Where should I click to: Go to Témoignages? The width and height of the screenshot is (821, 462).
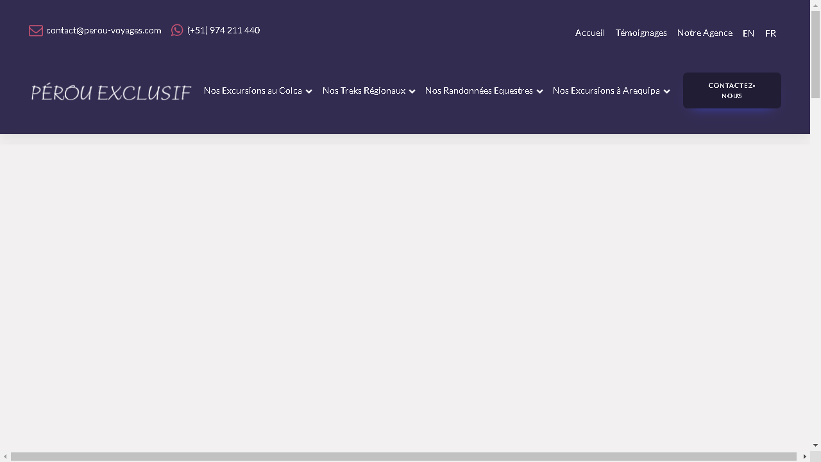(x=641, y=33)
